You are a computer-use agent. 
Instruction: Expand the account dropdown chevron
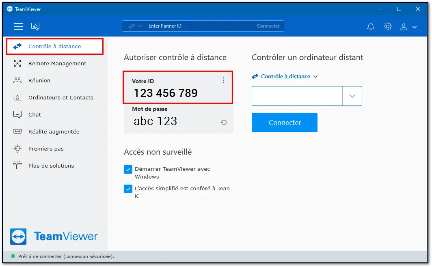point(415,27)
